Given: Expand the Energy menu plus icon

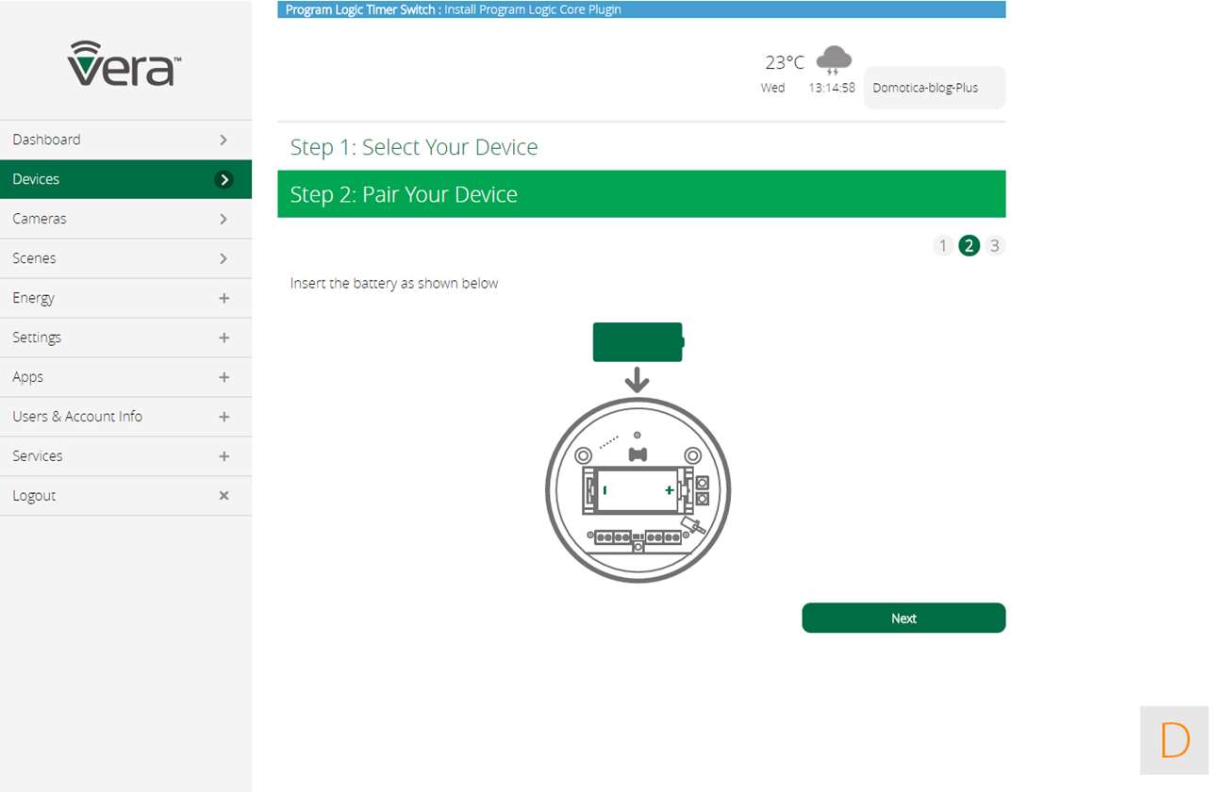Looking at the screenshot, I should click(224, 298).
